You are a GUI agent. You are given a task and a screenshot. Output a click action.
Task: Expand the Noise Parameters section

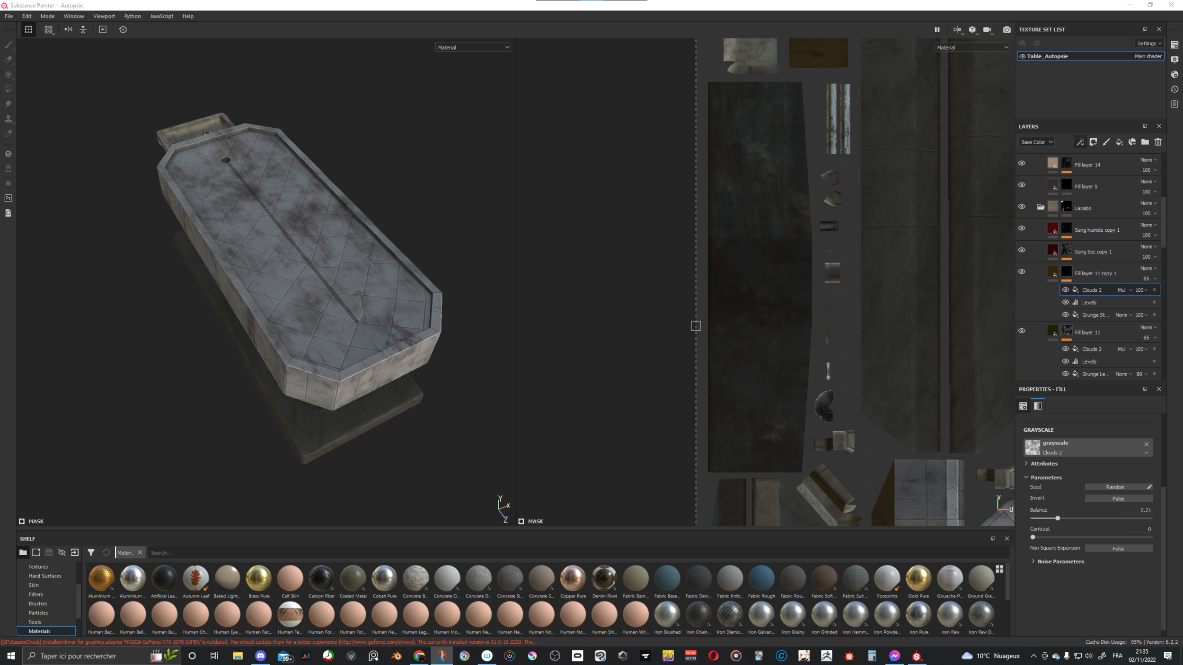pos(1060,561)
